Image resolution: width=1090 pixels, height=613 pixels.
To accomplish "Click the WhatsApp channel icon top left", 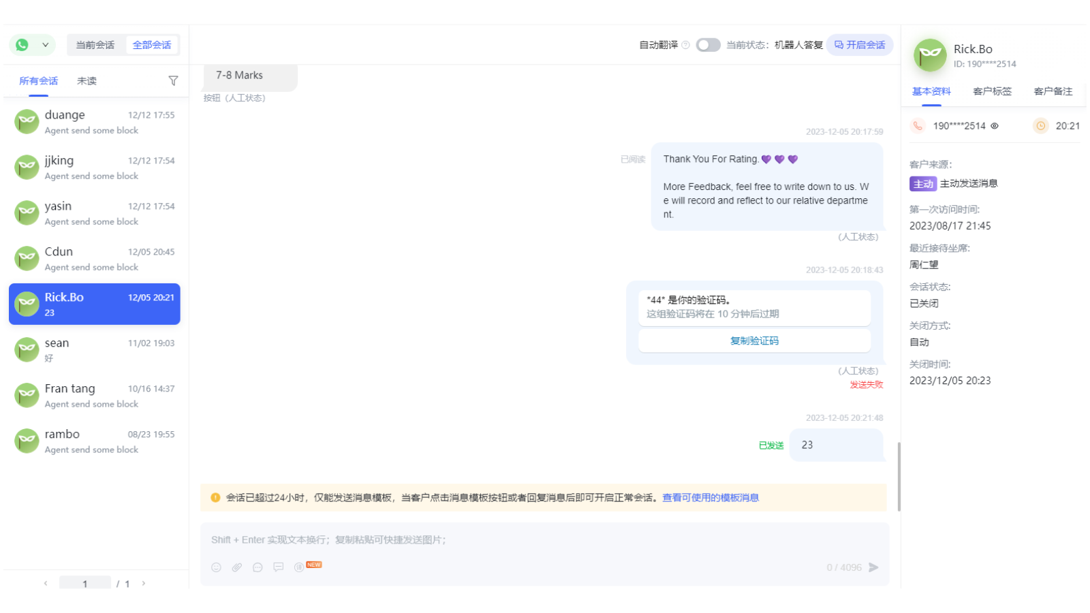I will coord(21,44).
